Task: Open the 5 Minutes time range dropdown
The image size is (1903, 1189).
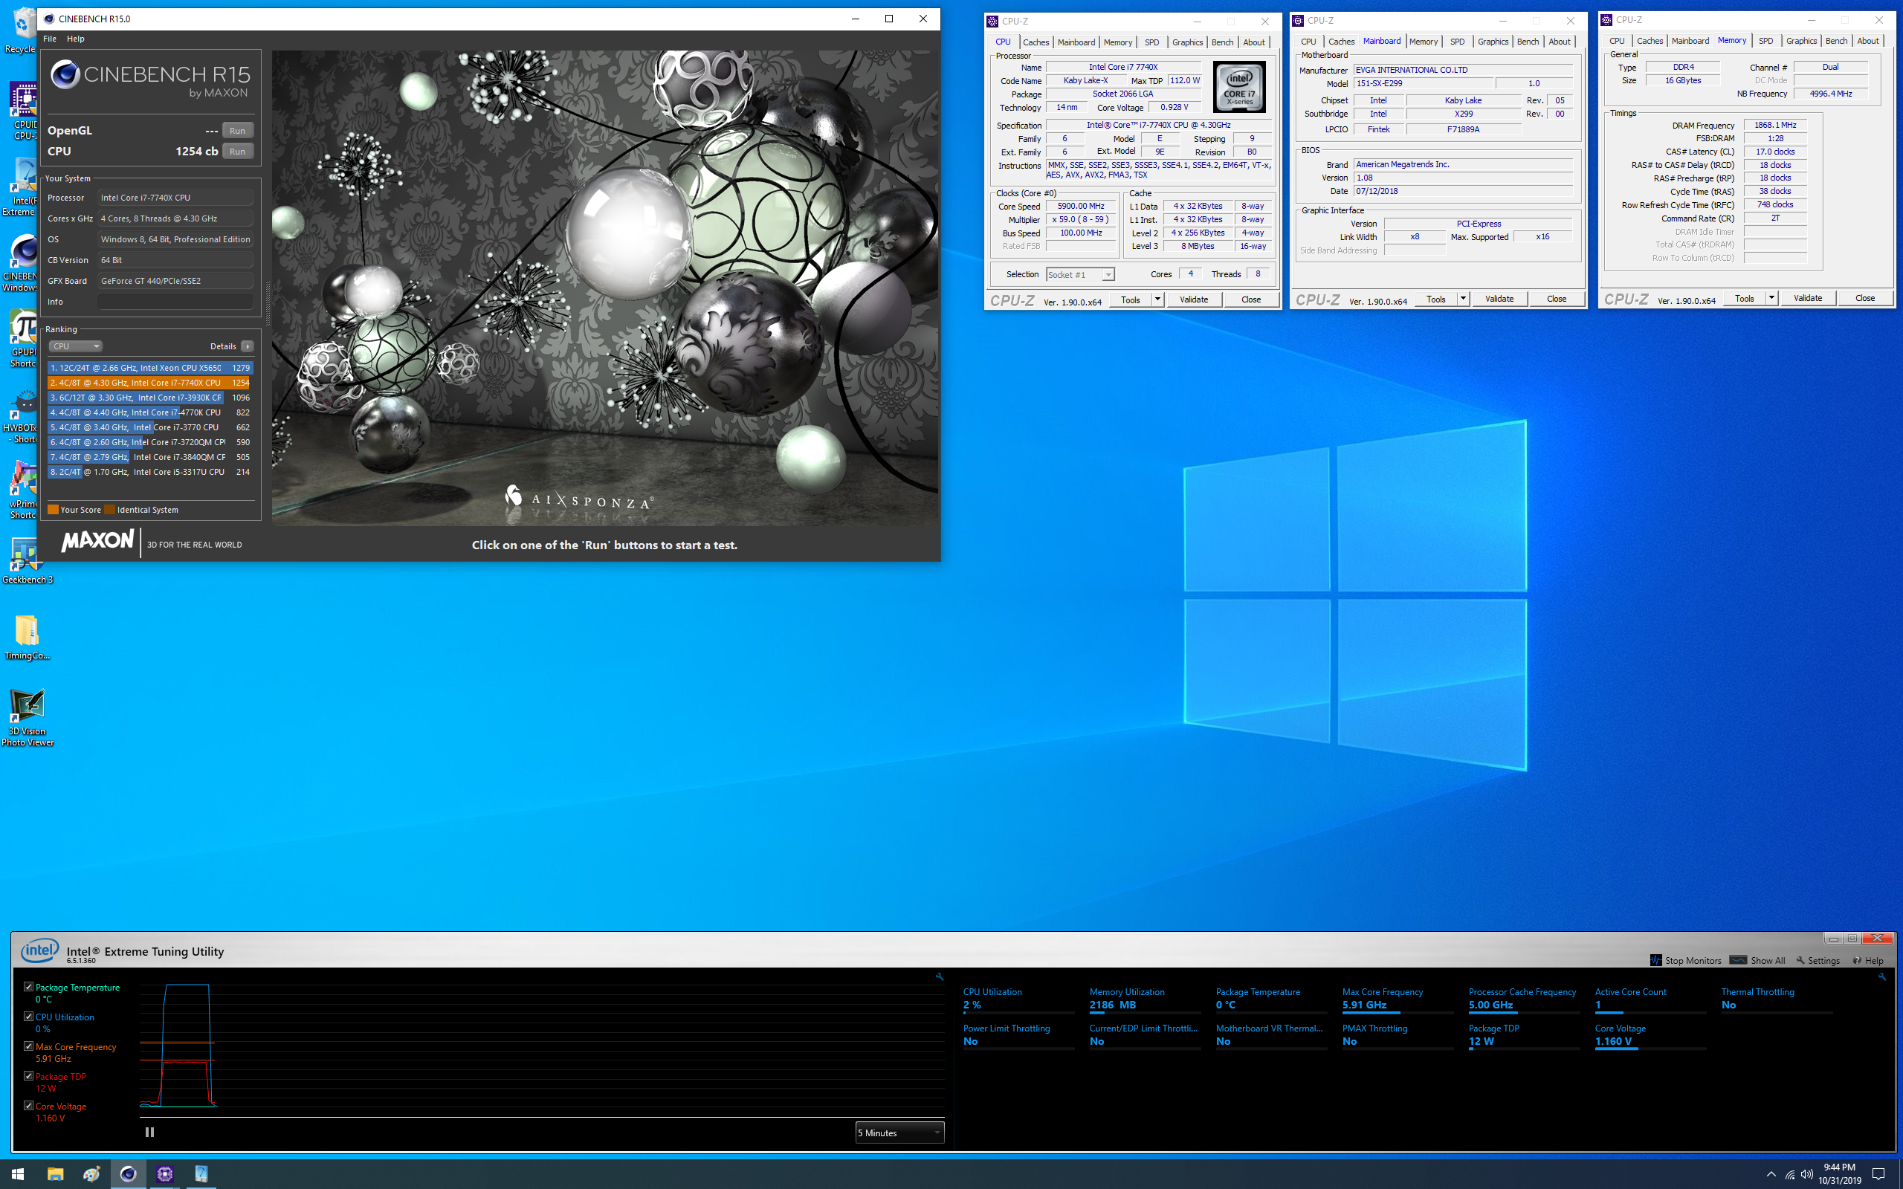Action: (x=899, y=1133)
